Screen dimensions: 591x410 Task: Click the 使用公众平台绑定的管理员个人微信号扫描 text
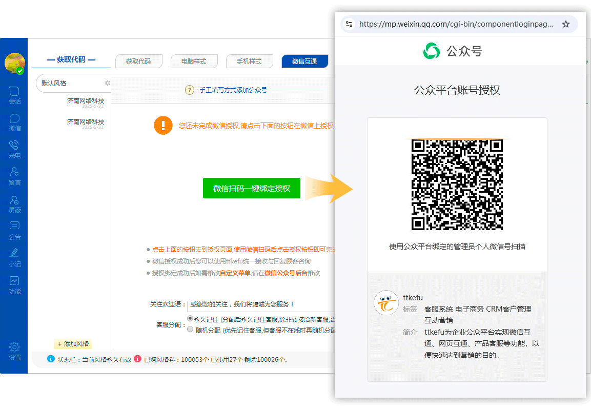pos(457,247)
